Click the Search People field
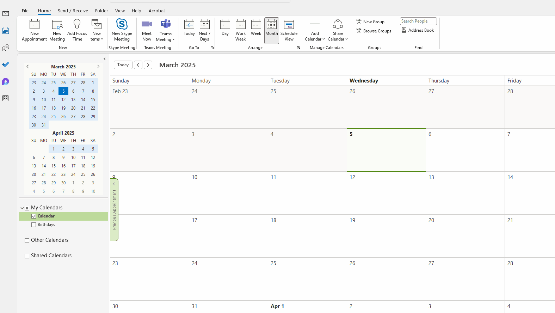Viewport: 555px width, 313px height. point(418,21)
